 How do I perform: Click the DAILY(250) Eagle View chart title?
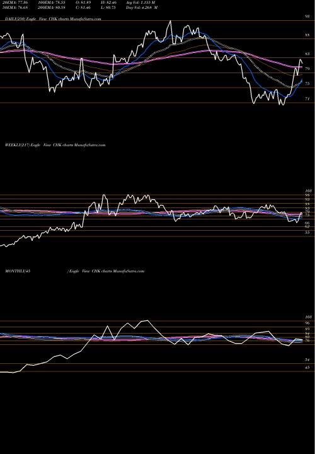(x=53, y=19)
